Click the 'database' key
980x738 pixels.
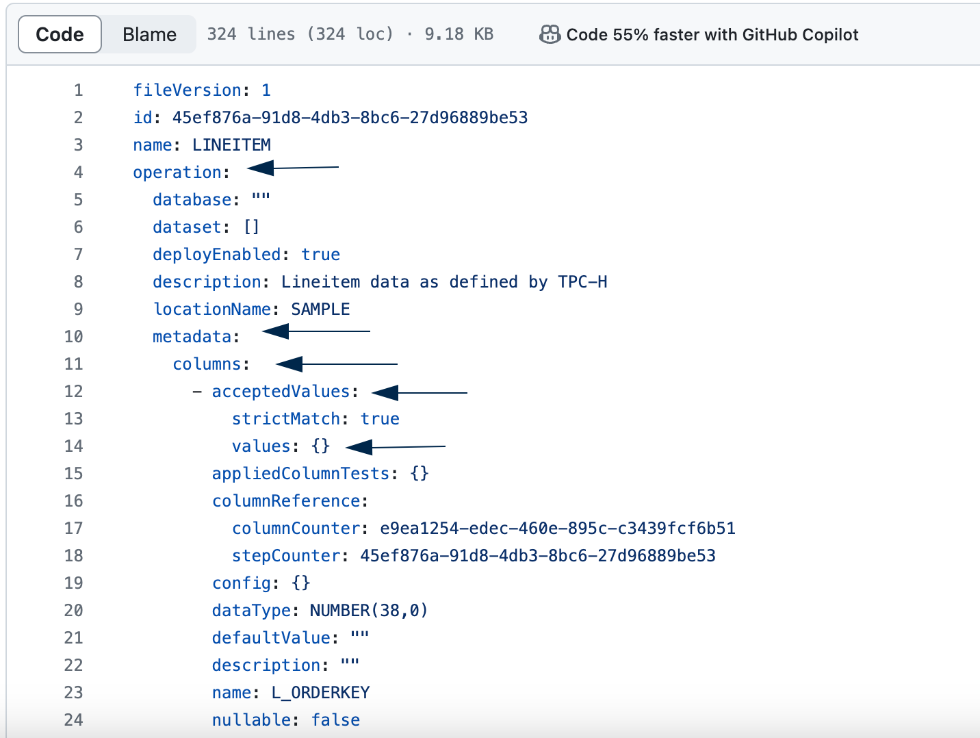(x=192, y=200)
